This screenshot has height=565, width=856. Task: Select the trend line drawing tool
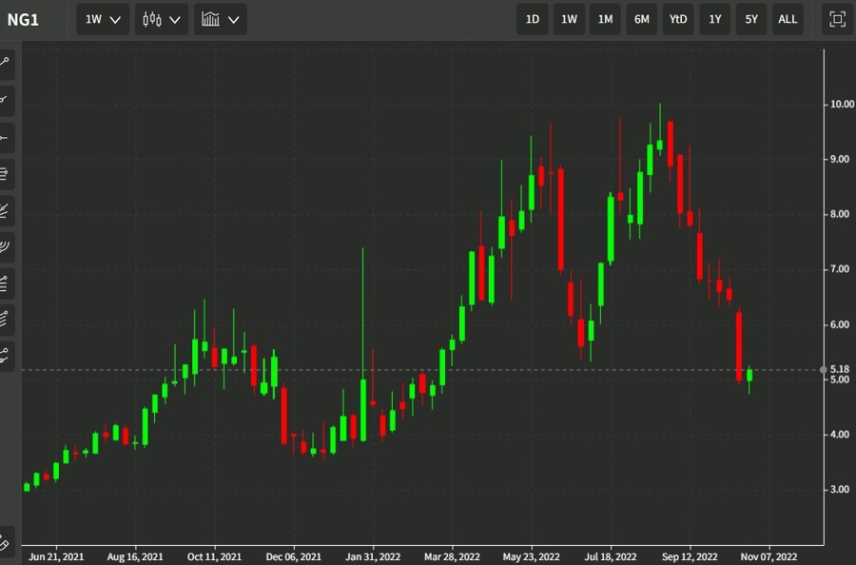(x=5, y=64)
